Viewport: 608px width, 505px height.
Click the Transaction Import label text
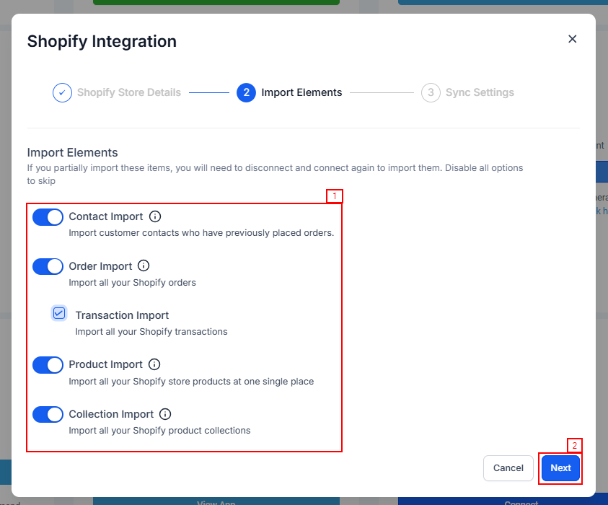(x=122, y=315)
